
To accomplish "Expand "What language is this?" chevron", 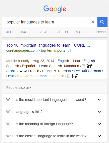I will (99, 112).
